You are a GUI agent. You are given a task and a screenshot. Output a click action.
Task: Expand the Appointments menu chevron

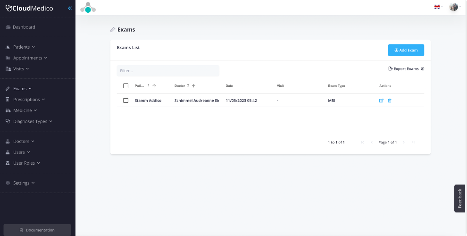tap(46, 58)
